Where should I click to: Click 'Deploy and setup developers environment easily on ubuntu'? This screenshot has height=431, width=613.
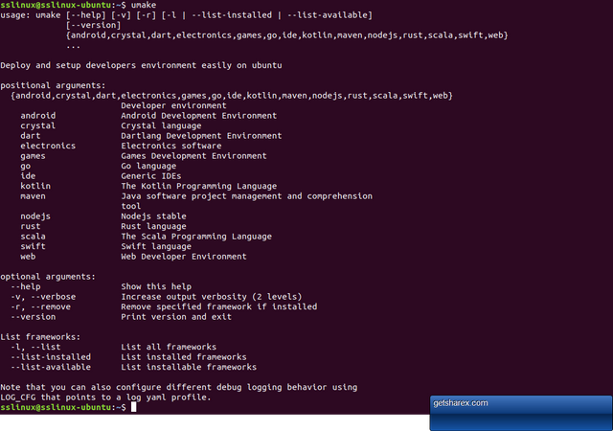pyautogui.click(x=141, y=65)
